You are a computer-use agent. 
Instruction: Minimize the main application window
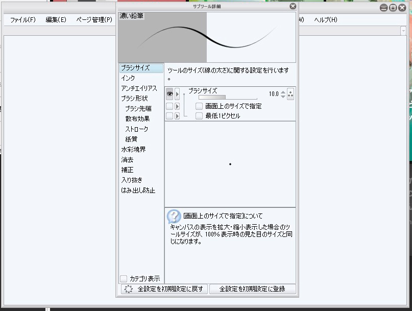pyautogui.click(x=383, y=8)
